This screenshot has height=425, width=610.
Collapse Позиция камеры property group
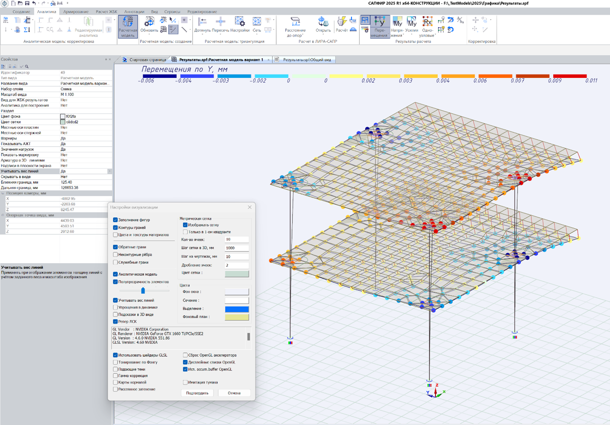click(3, 193)
